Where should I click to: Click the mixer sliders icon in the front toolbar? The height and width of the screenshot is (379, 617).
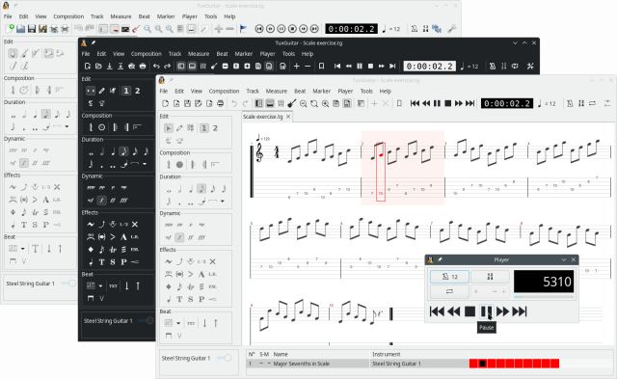coord(281,103)
